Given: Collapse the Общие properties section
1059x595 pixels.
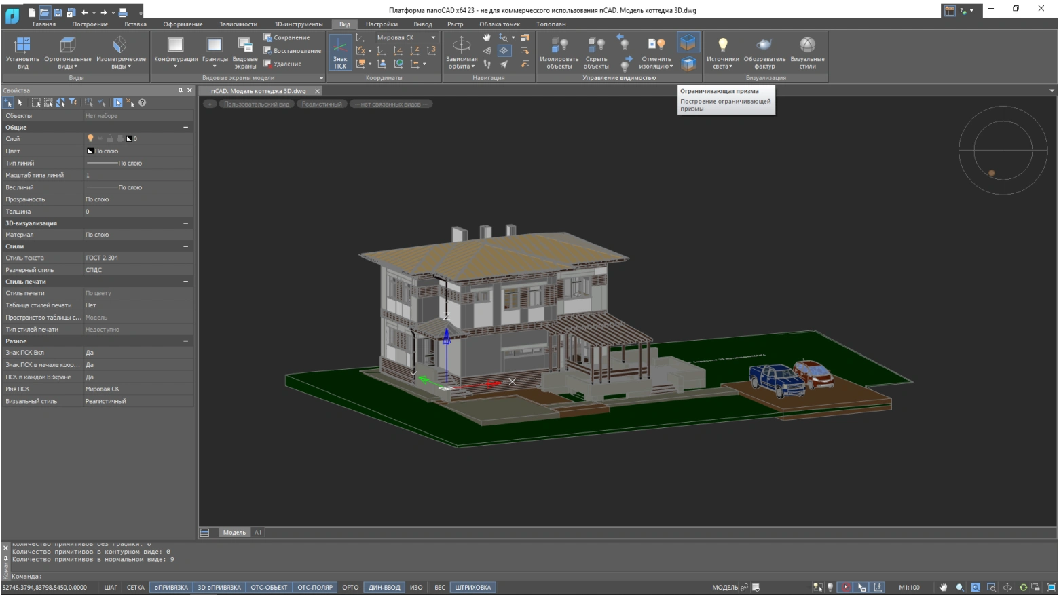Looking at the screenshot, I should pos(185,128).
